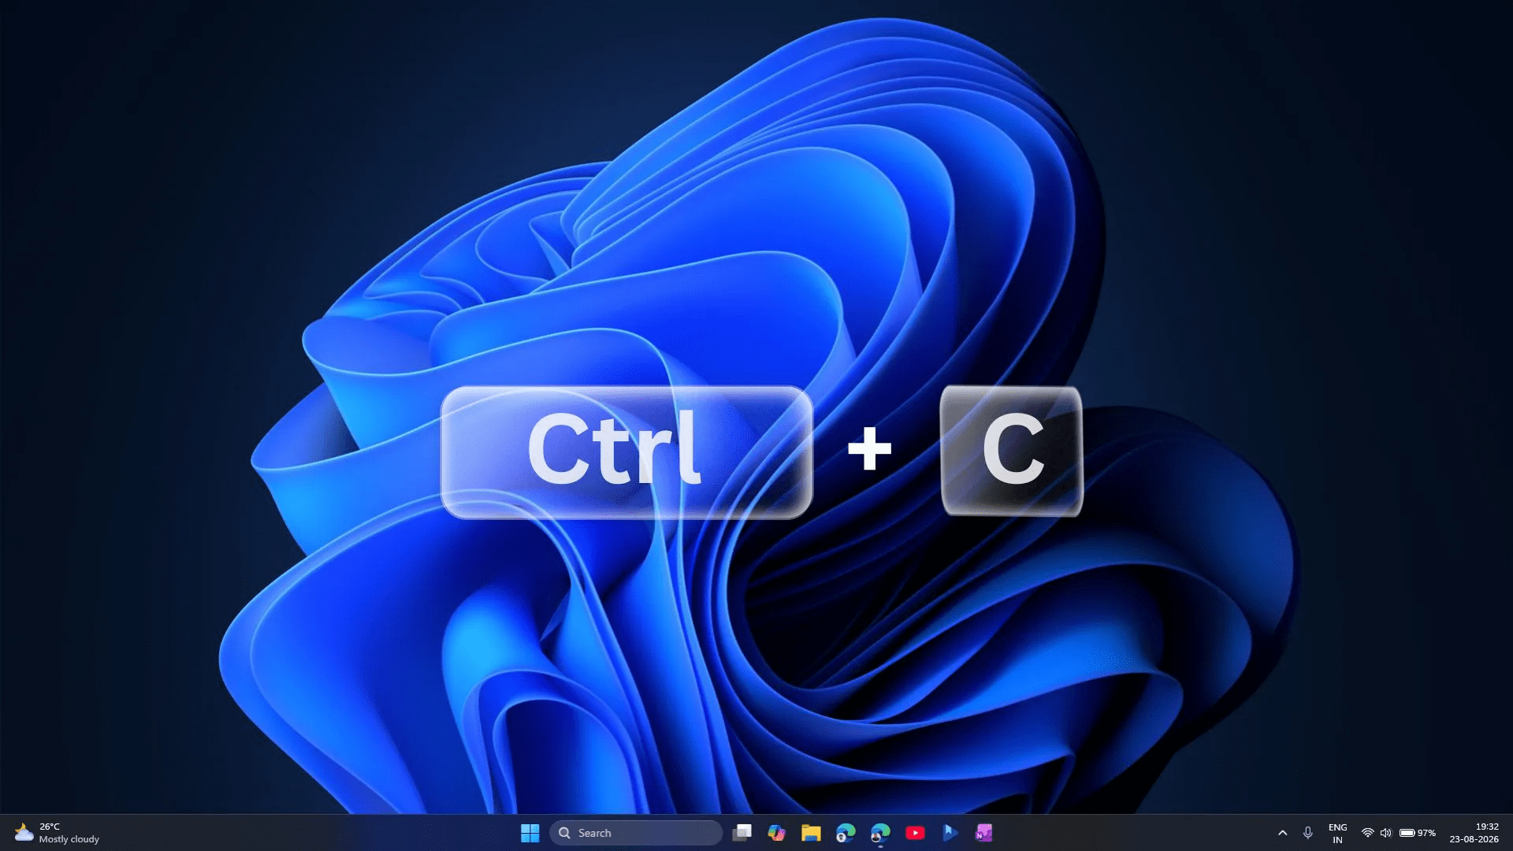Open the weather widget showing Mostly cloudy
Screen dimensions: 1513x851
tap(57, 833)
